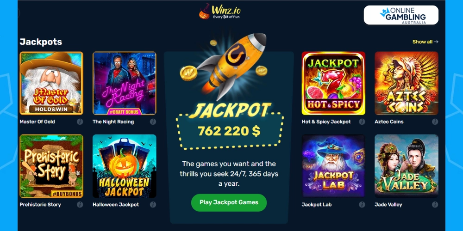463x231 pixels.
Task: Choose the Jade Valley game thumbnail
Action: click(x=407, y=166)
